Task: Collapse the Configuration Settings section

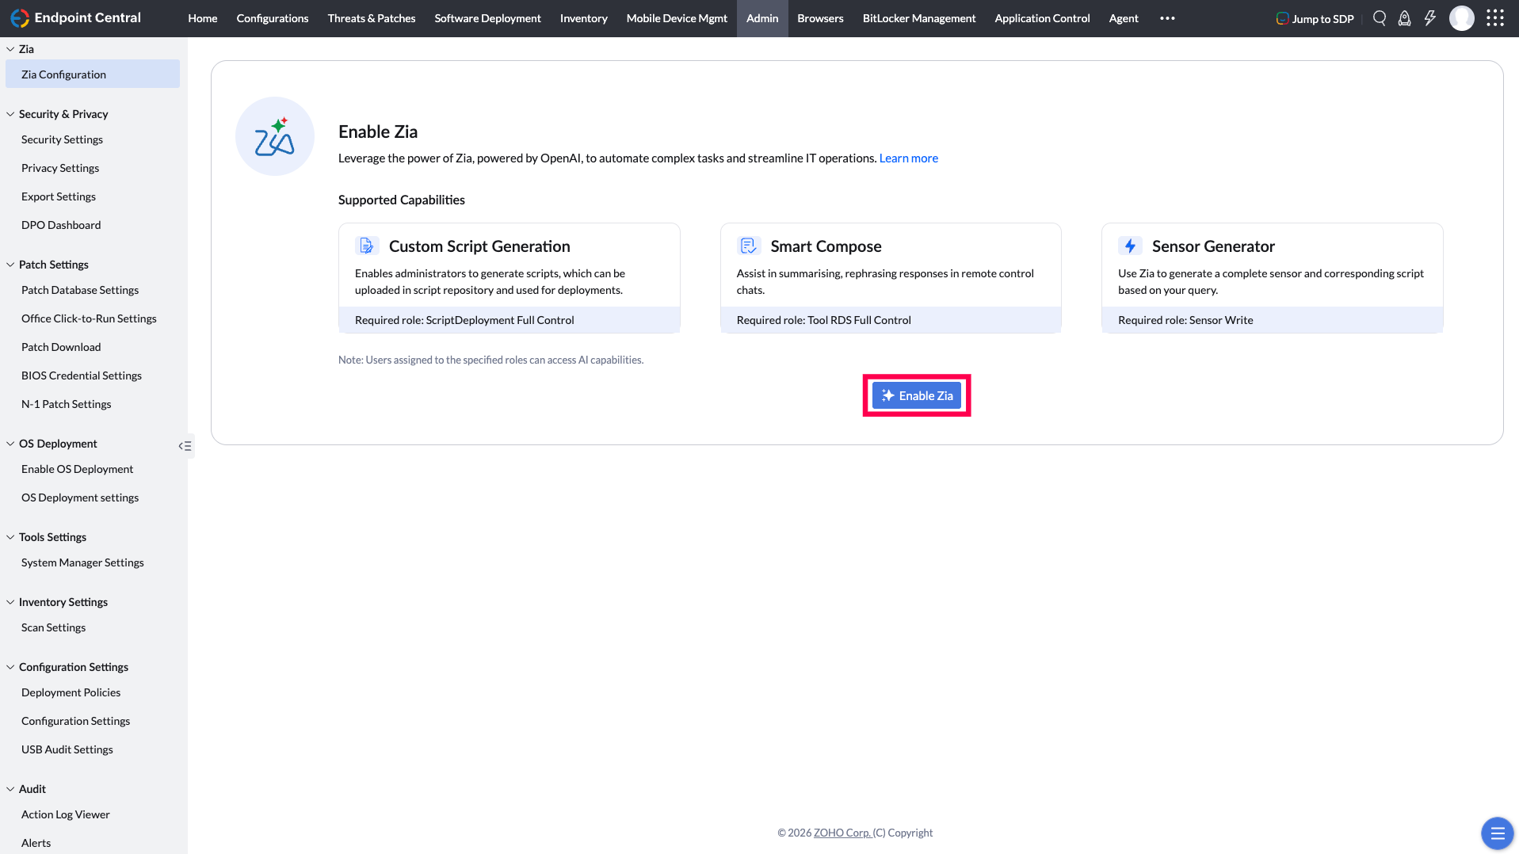Action: point(10,667)
